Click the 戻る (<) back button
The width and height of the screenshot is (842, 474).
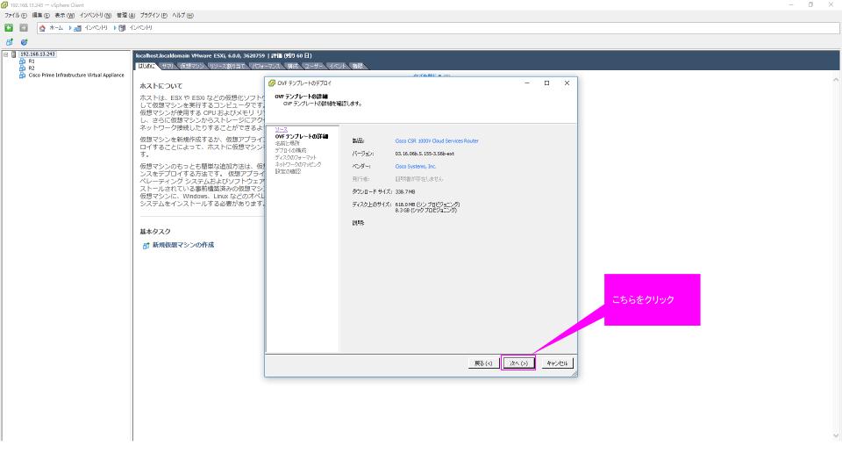coord(483,363)
